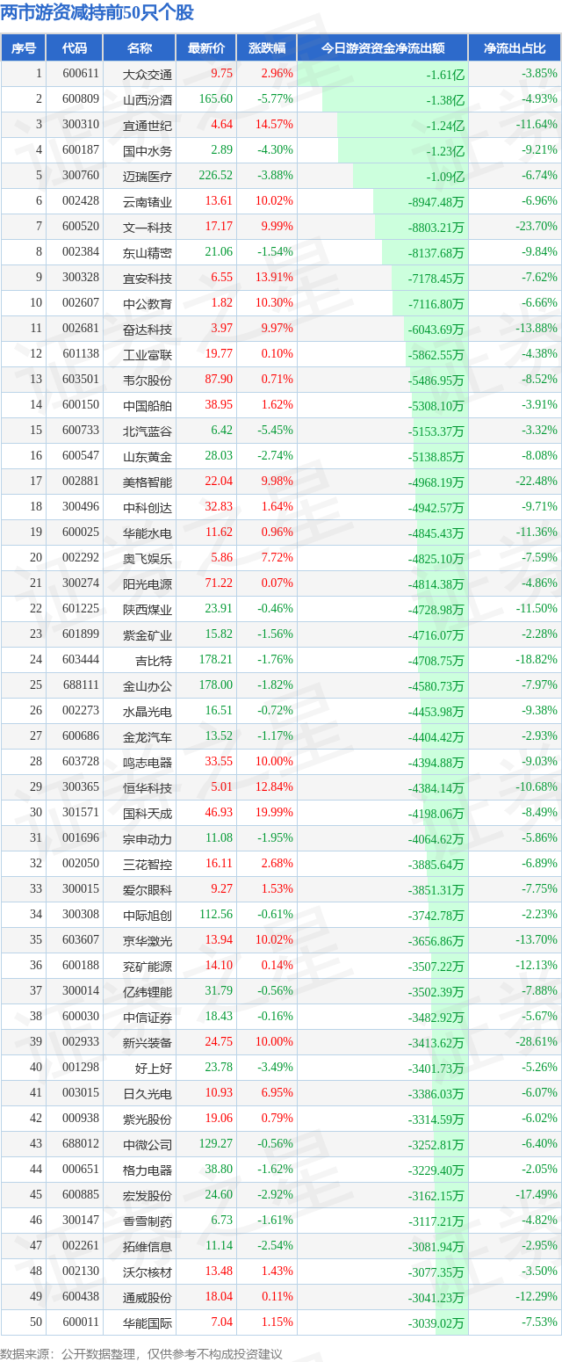Select stock name 云南锗业
Image resolution: width=562 pixels, height=1362 pixels.
pos(148,201)
